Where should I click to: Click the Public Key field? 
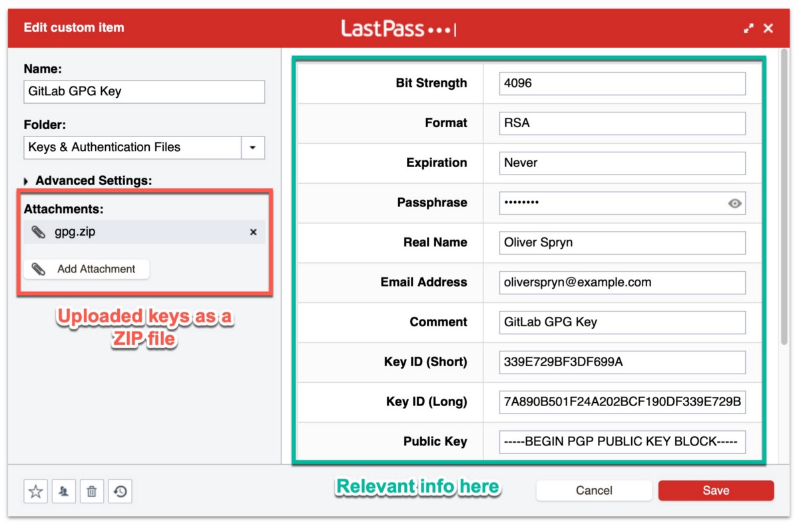622,441
